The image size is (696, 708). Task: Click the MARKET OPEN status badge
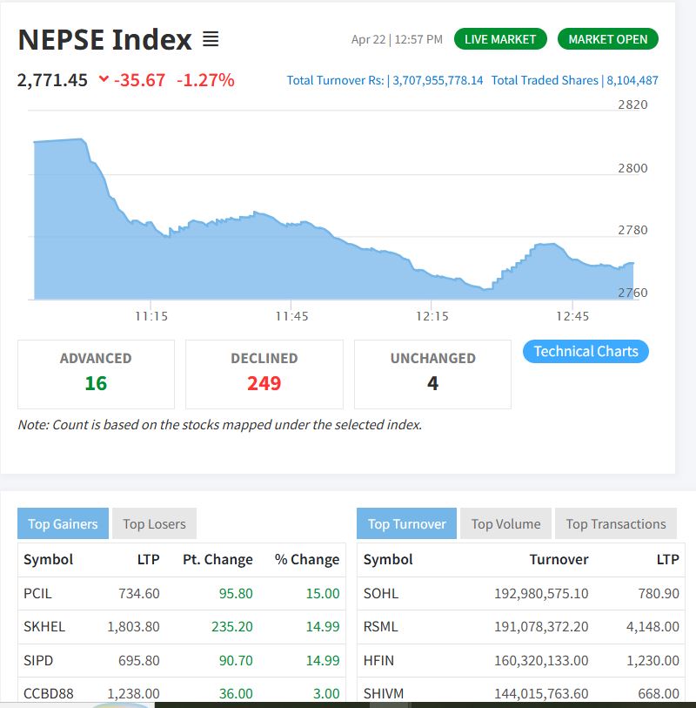(x=607, y=39)
